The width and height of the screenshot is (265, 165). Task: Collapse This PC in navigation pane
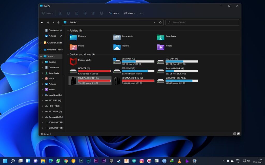click(x=41, y=56)
